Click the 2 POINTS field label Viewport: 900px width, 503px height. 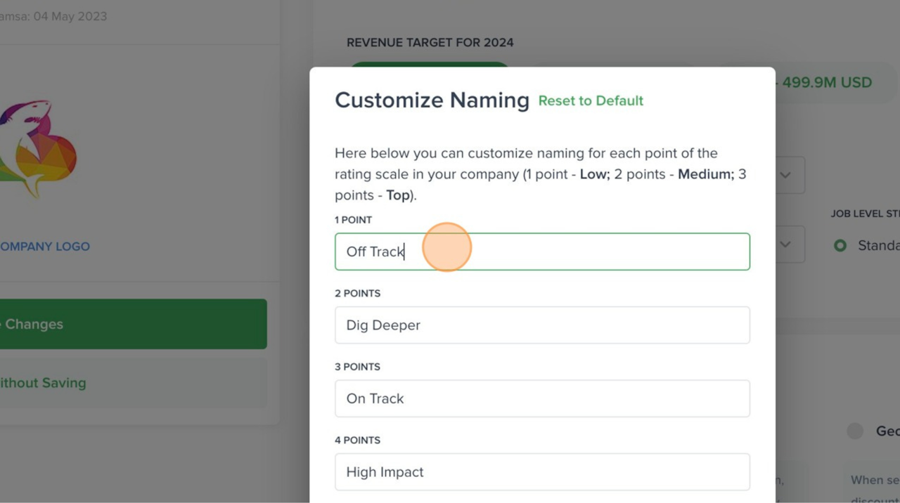(x=357, y=293)
